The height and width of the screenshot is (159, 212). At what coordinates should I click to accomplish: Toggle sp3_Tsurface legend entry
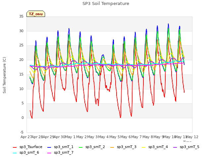click(x=27, y=147)
